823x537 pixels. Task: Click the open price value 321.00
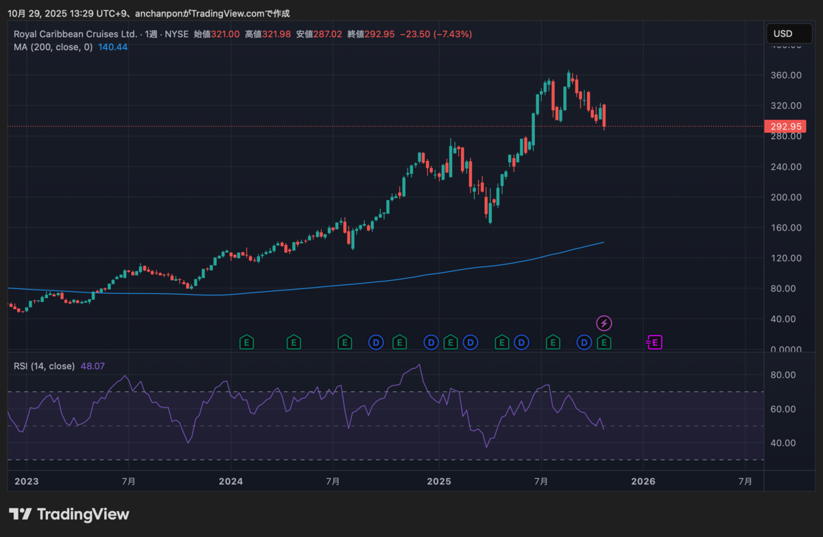click(x=225, y=34)
